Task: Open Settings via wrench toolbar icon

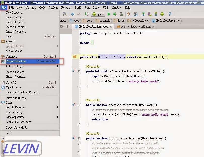Action: point(129,14)
